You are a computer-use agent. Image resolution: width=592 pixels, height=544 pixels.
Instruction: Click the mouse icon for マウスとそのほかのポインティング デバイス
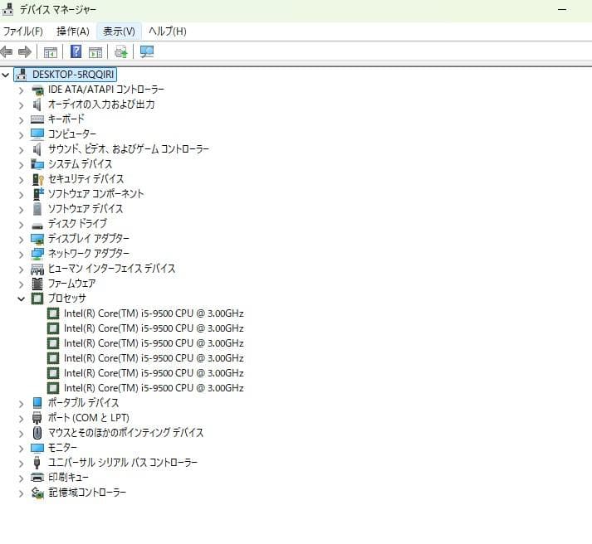[x=37, y=433]
